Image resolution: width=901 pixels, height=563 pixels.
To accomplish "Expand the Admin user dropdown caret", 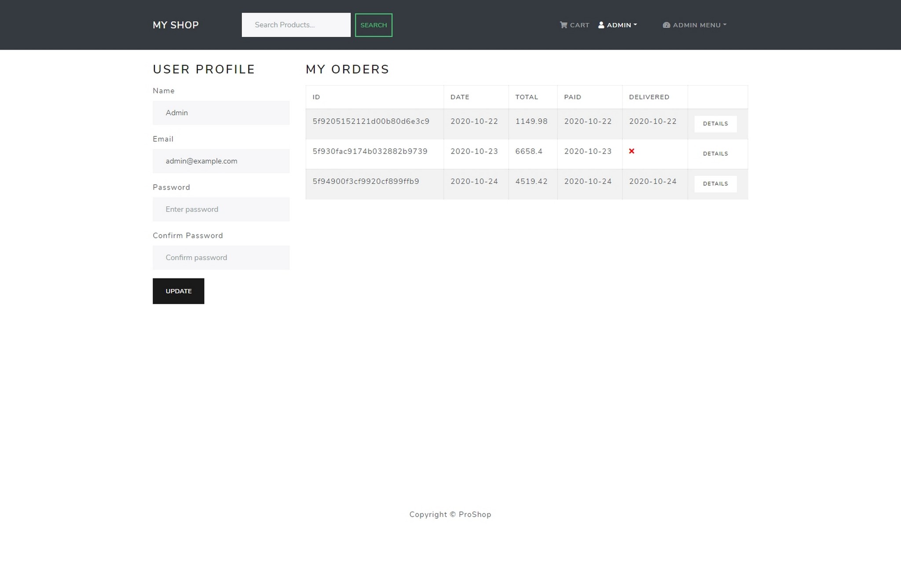I will (635, 25).
